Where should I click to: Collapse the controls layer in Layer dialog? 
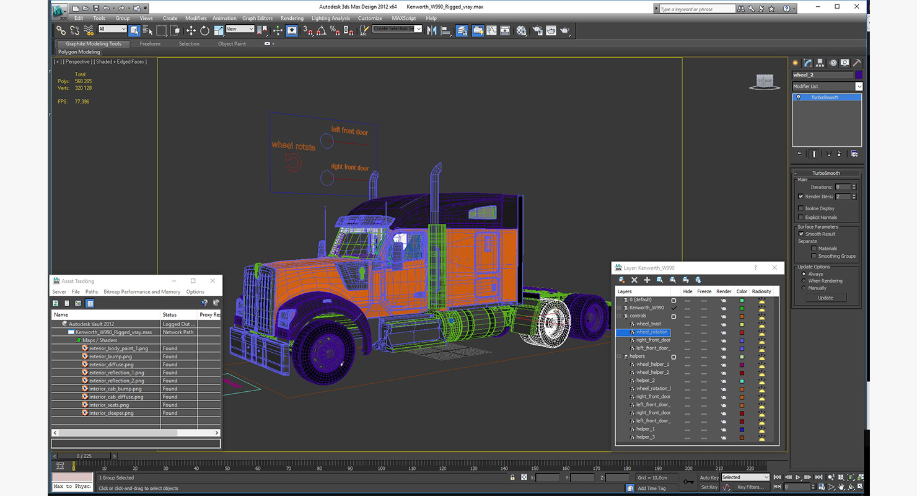pyautogui.click(x=618, y=316)
